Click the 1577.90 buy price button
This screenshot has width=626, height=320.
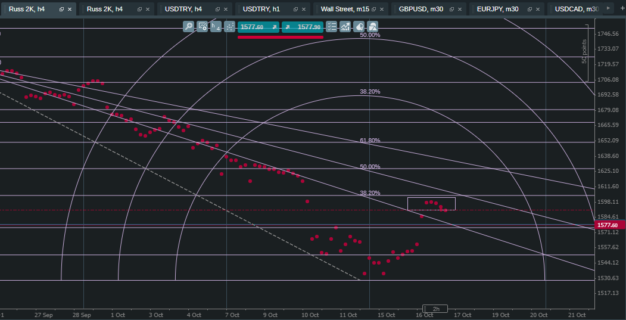(x=302, y=27)
